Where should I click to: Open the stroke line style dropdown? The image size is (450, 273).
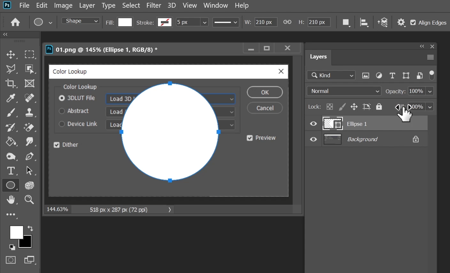(226, 22)
